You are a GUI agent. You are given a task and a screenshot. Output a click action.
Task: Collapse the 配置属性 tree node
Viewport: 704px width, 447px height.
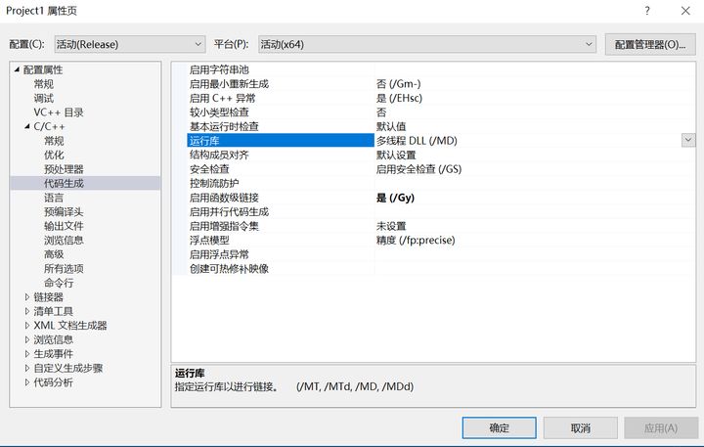(17, 69)
